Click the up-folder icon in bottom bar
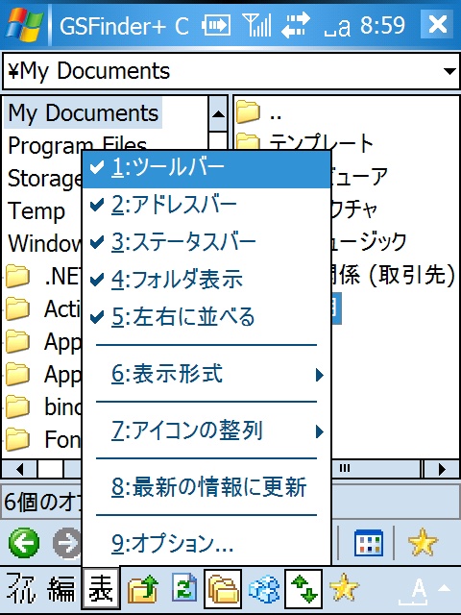The width and height of the screenshot is (461, 615). pyautogui.click(x=143, y=589)
